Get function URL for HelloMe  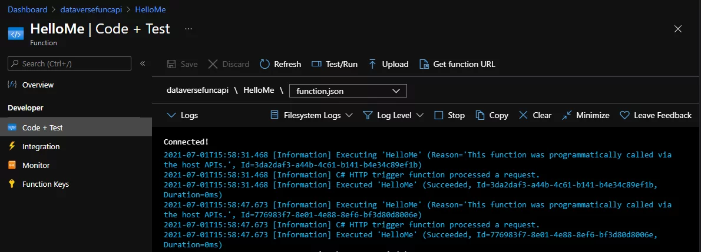coord(457,64)
